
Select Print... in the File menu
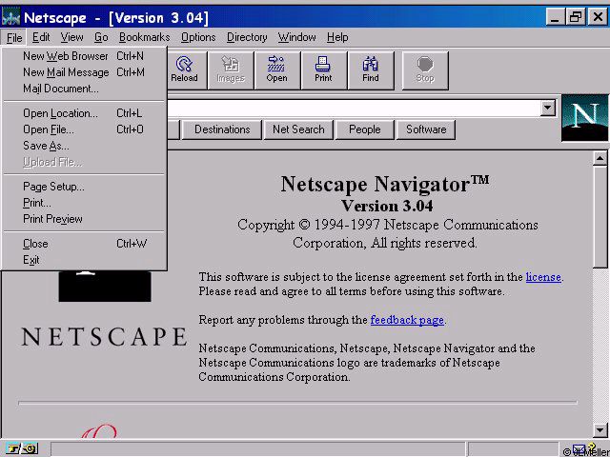coord(84,203)
